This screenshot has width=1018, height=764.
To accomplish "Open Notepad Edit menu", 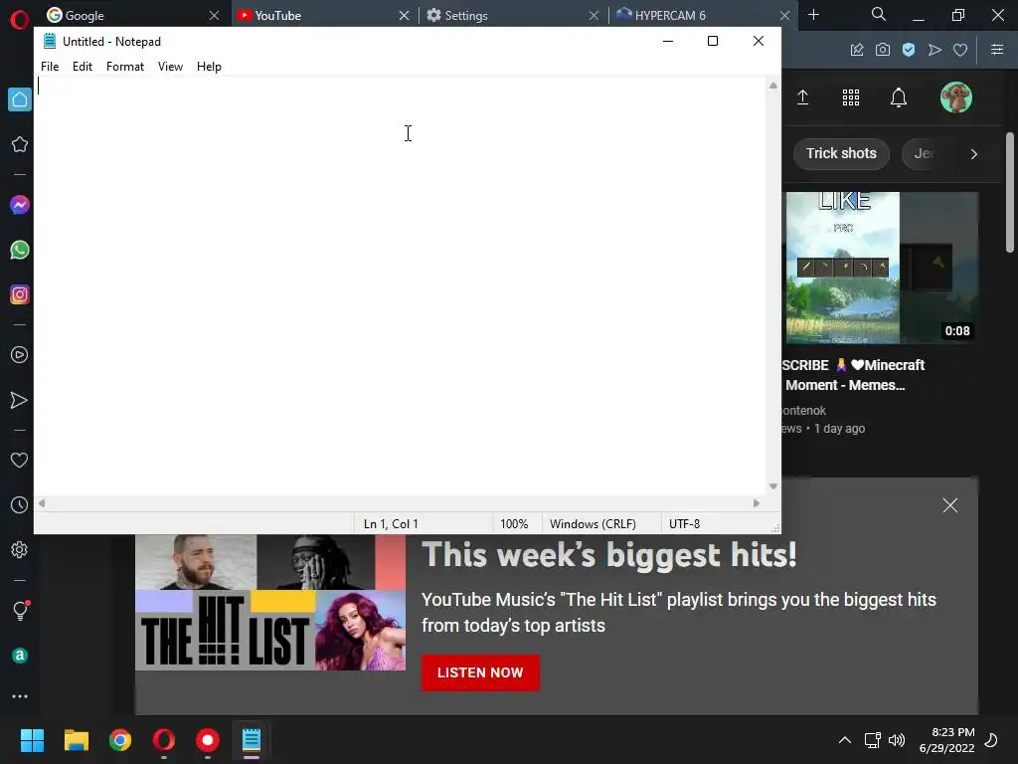I will [83, 67].
